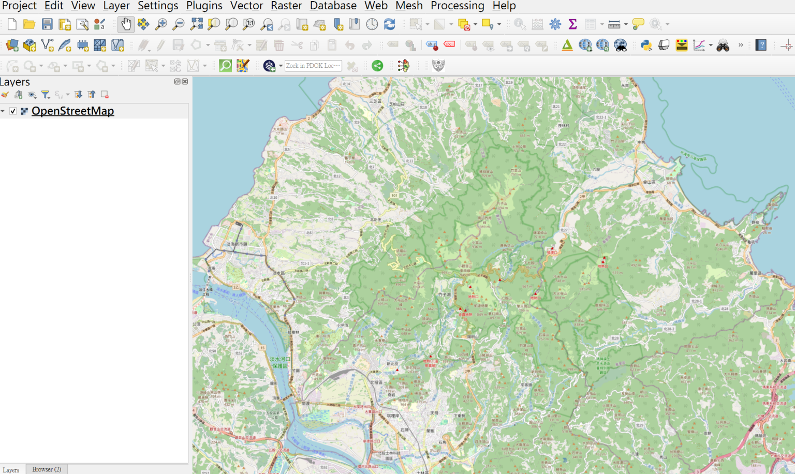Open the Processing Toolbox gear icon
This screenshot has height=474, width=795.
pos(555,24)
